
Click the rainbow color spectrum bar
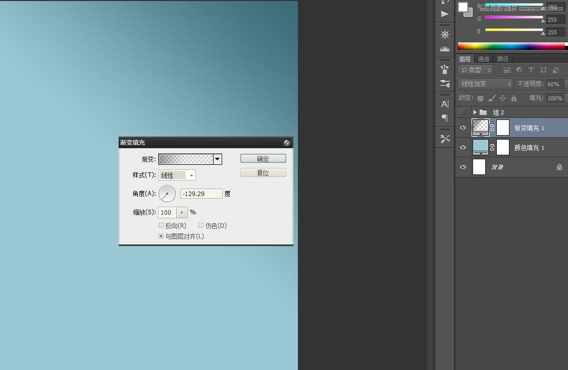tap(511, 46)
